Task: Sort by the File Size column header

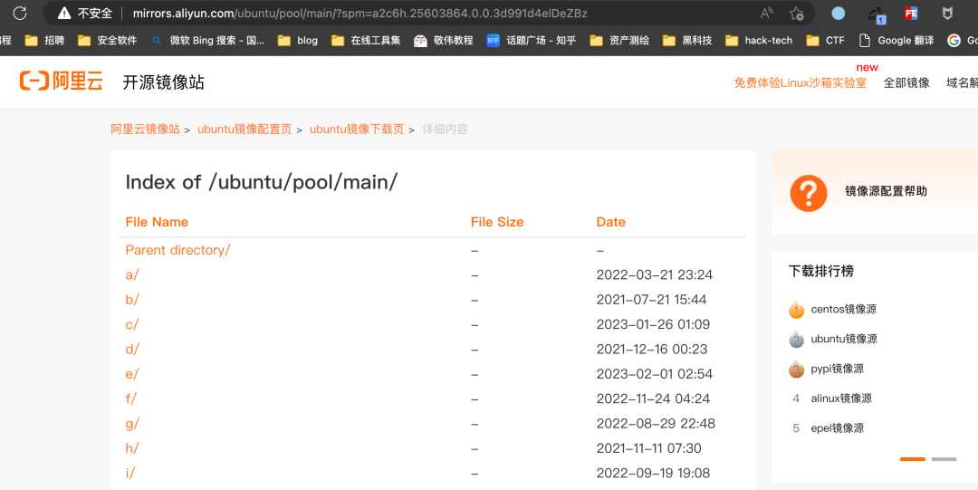Action: (497, 222)
